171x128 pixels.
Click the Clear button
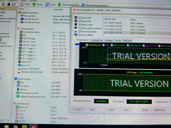[111, 110]
